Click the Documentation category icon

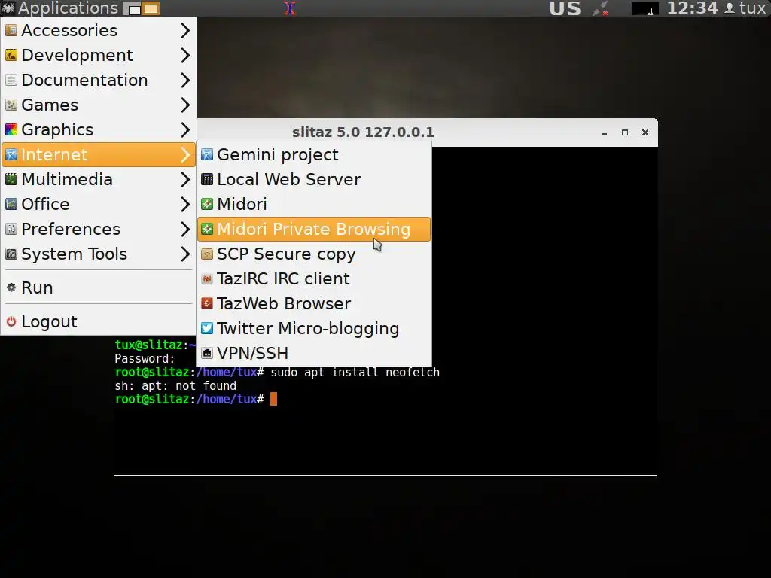coord(11,80)
